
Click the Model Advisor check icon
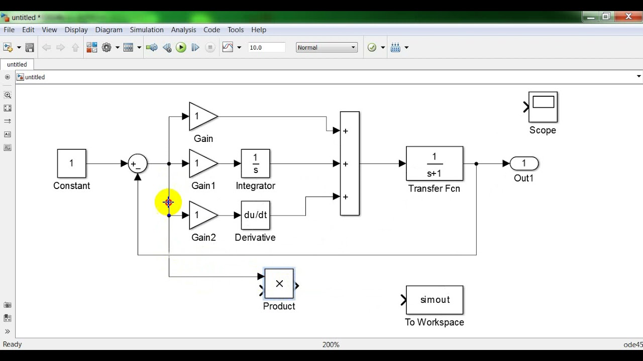coord(372,48)
